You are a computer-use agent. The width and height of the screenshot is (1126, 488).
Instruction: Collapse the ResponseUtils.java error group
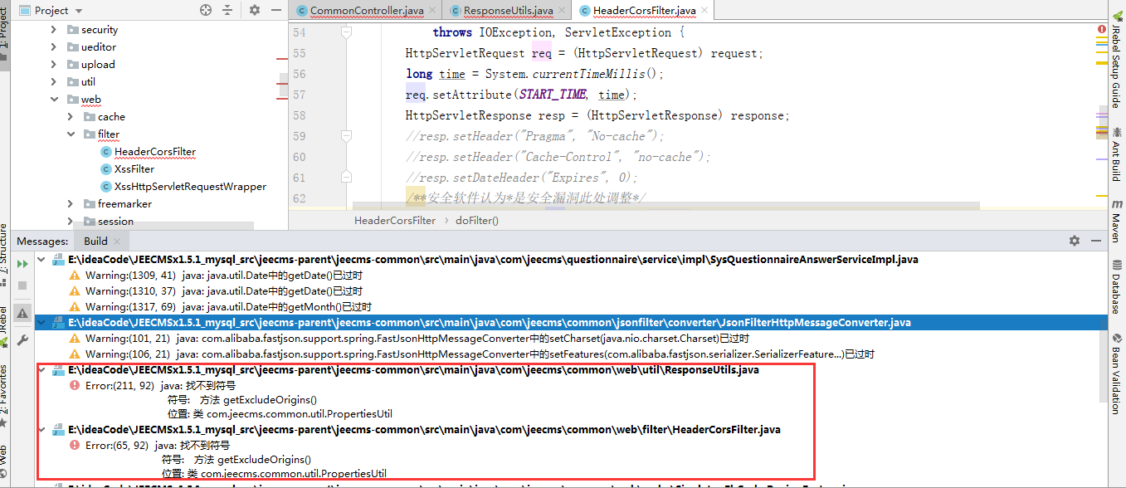[42, 370]
